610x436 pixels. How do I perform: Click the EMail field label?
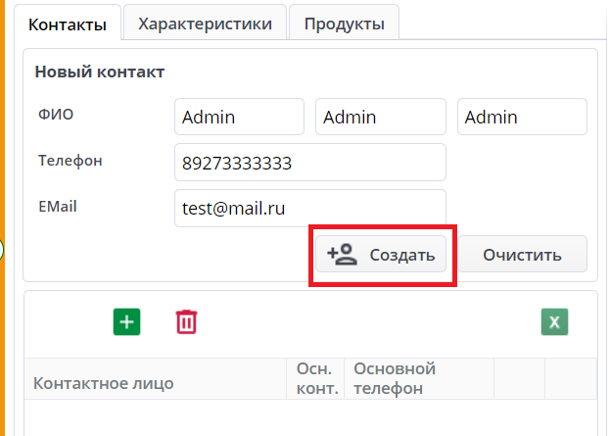[58, 206]
